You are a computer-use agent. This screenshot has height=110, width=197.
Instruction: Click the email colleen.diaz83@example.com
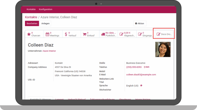[141, 75]
